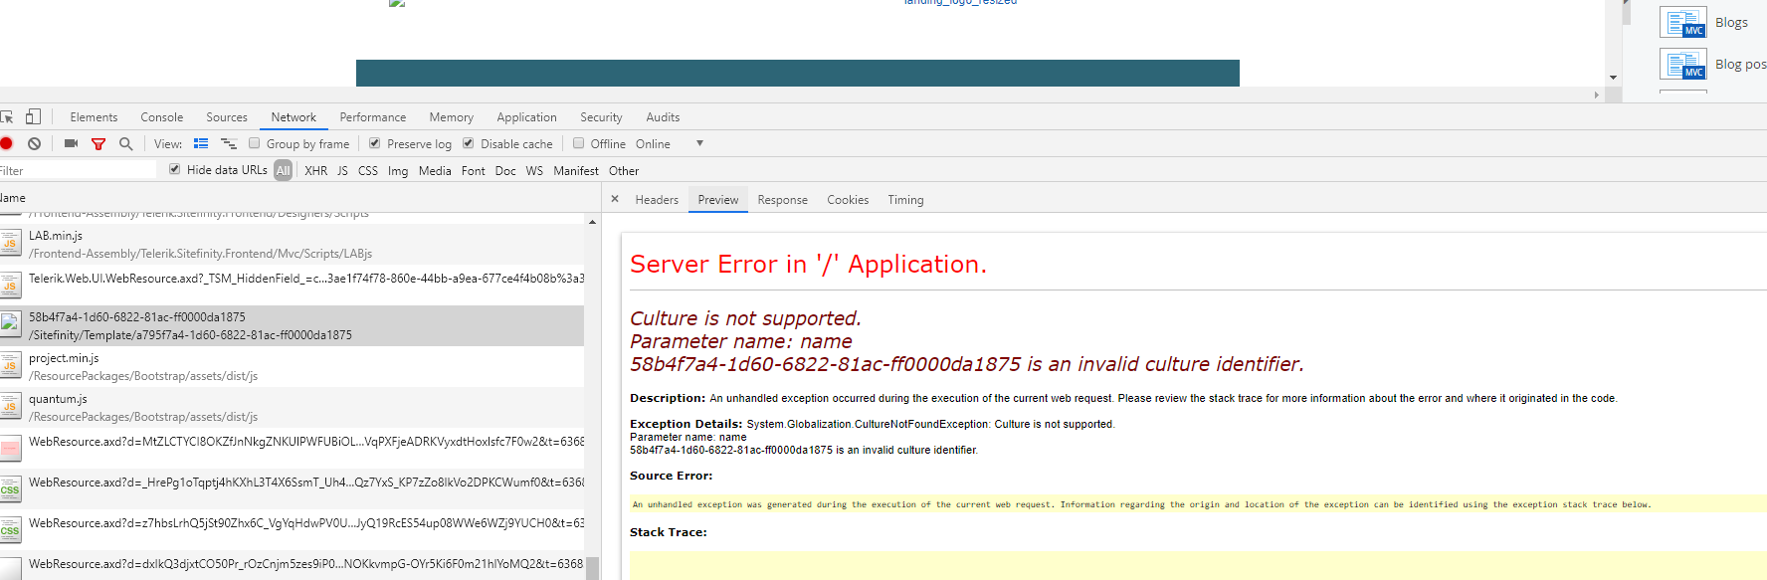Click the broken image icon for the 58b4f7a4 request

click(x=10, y=325)
